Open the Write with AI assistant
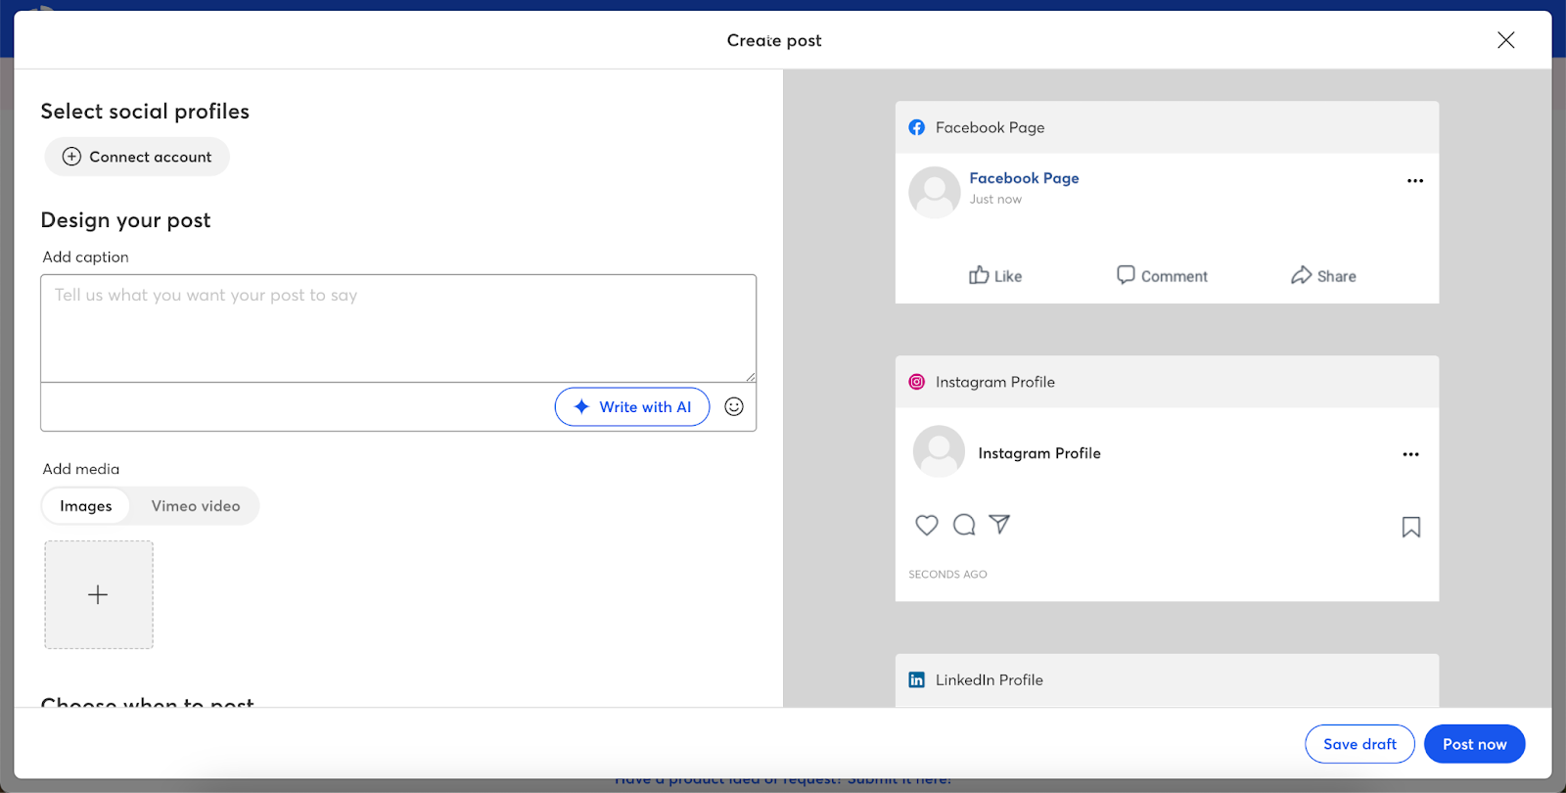Screen dimensions: 1566x793 [x=632, y=407]
